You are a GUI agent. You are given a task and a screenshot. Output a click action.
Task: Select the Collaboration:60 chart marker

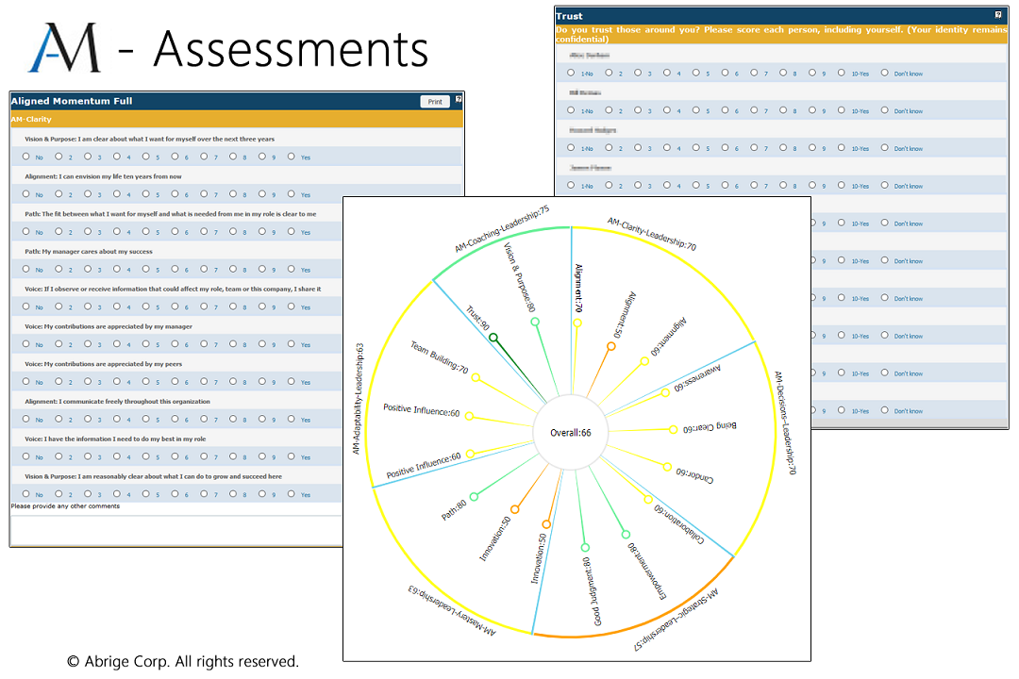(x=648, y=500)
